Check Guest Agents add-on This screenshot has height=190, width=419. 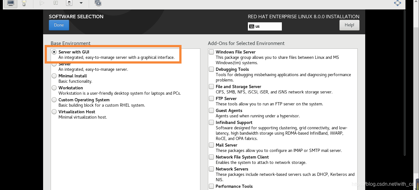[x=212, y=110]
